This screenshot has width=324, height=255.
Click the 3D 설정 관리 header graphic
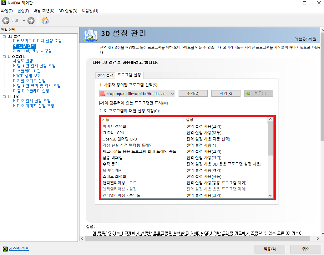coord(90,35)
